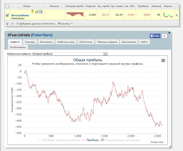Viewport: 183px width, 151px height.
Task: Open the Опубликовать tab
Action: tap(18, 47)
